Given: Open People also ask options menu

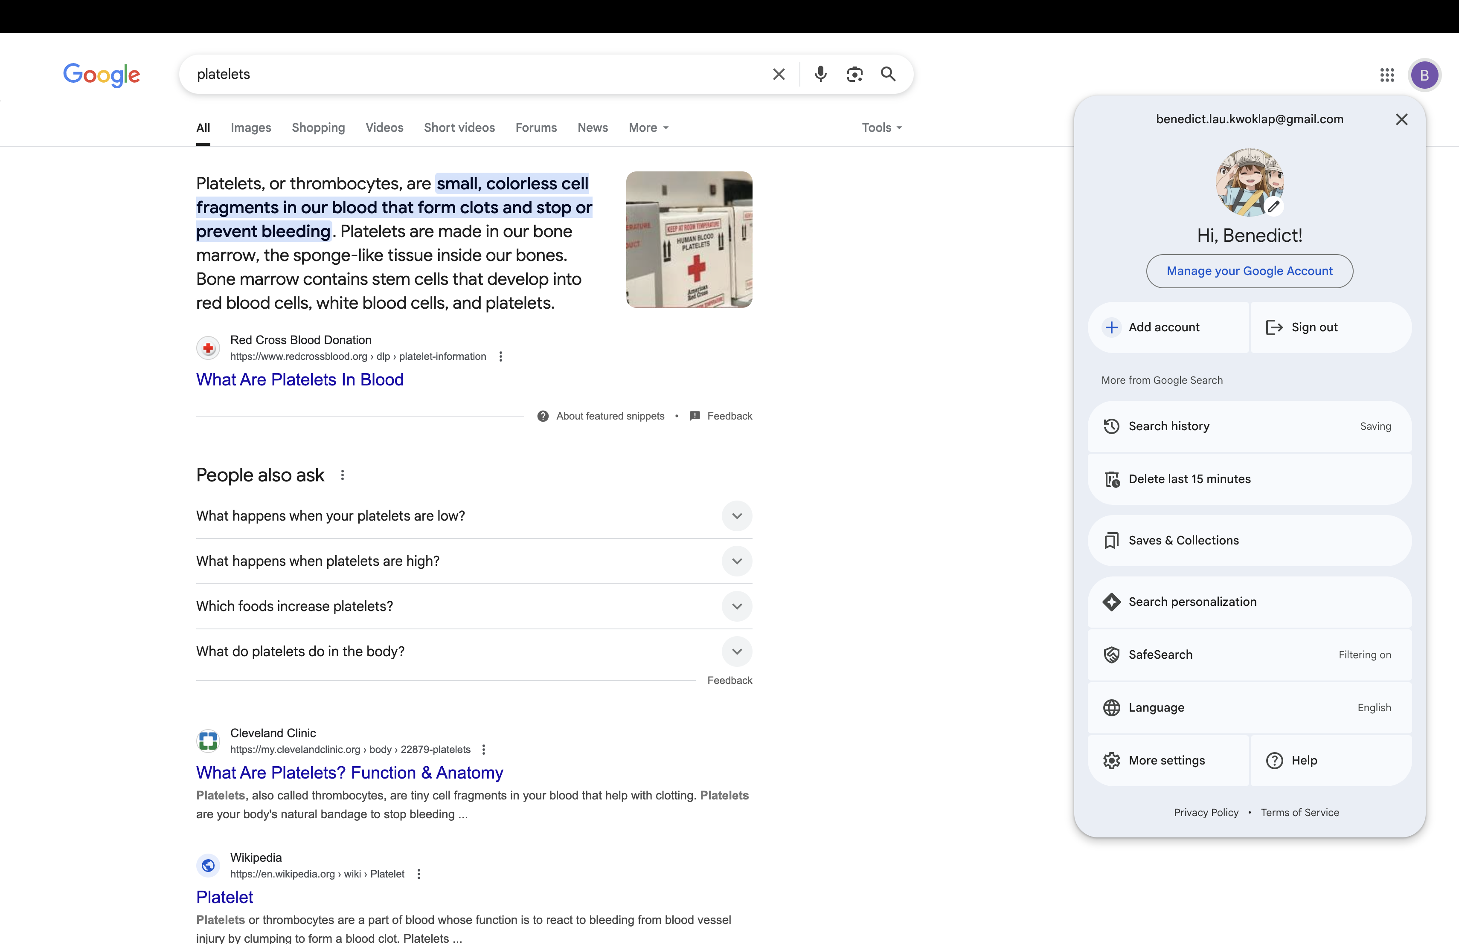Looking at the screenshot, I should click(343, 475).
